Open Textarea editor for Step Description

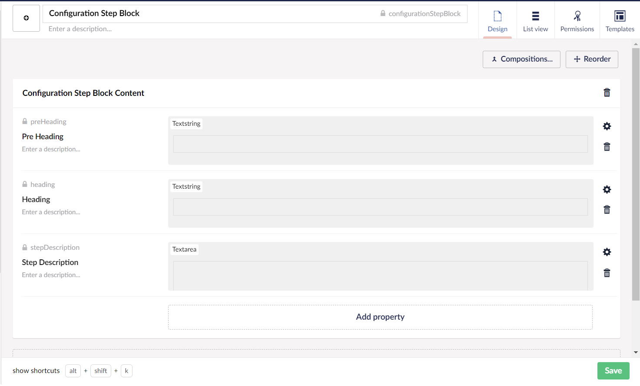[380, 266]
